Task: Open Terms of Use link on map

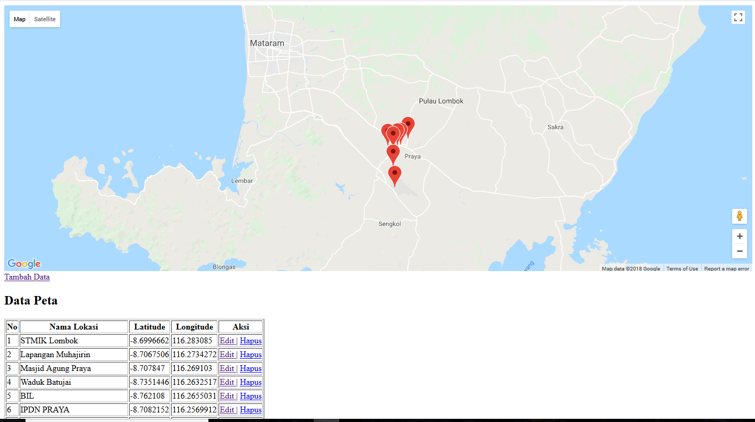Action: point(682,268)
